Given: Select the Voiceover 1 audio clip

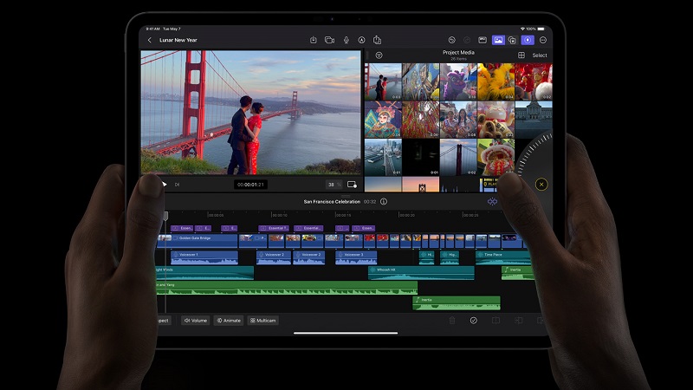Looking at the screenshot, I should tap(204, 257).
